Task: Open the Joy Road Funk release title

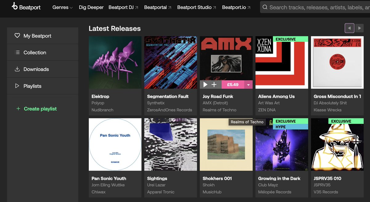Action: point(218,96)
